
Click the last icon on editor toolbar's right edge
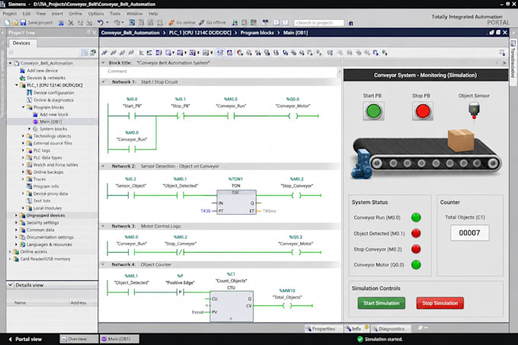pyautogui.click(x=502, y=53)
